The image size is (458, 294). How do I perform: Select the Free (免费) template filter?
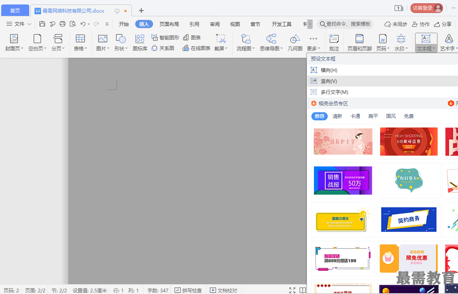point(408,116)
